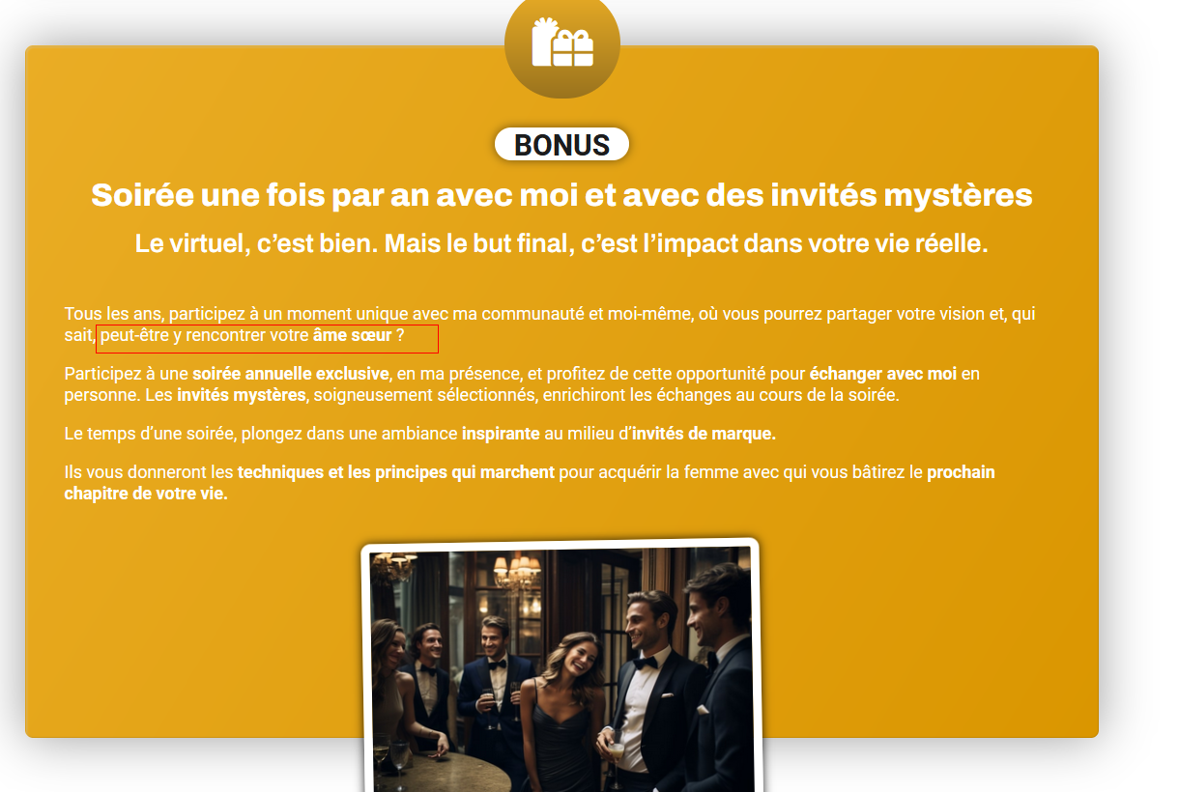
Task: Click 'techniques et les principes qui marchent'
Action: click(x=396, y=473)
